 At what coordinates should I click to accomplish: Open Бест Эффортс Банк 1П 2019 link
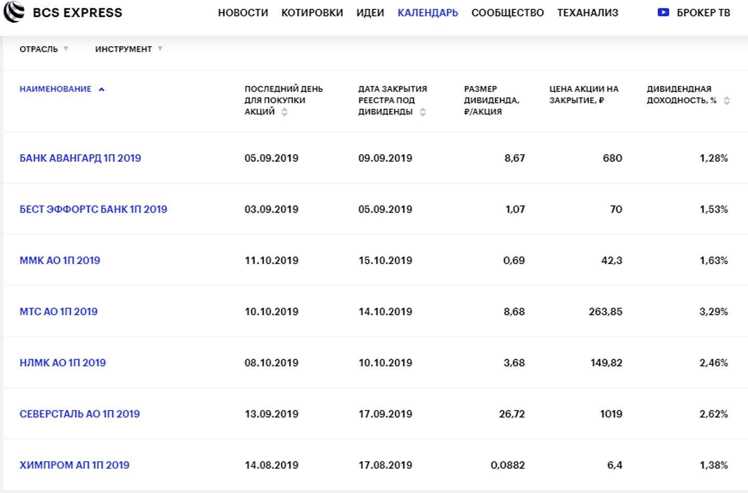click(94, 209)
